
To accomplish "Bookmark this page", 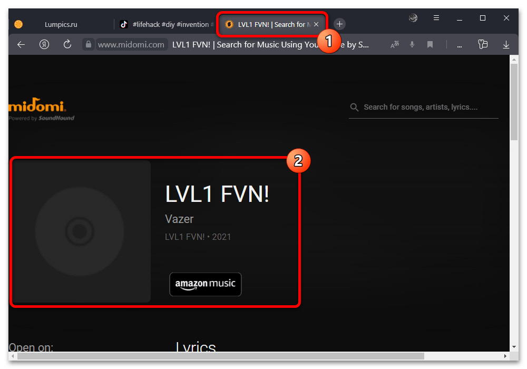I will [x=430, y=44].
